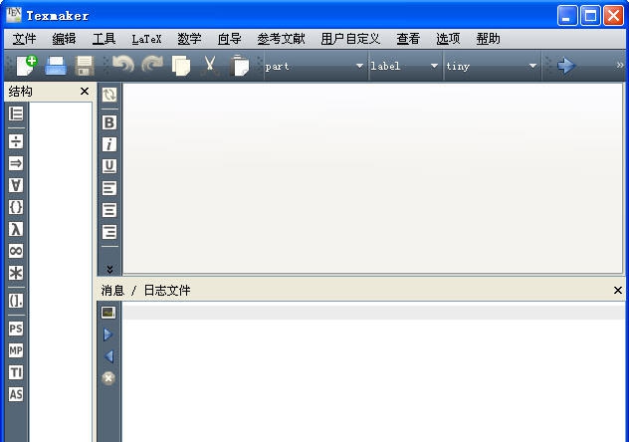Open the 参考文献 menu
629x442 pixels.
pos(282,39)
